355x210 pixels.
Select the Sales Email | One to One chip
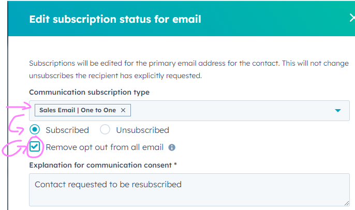[79, 110]
